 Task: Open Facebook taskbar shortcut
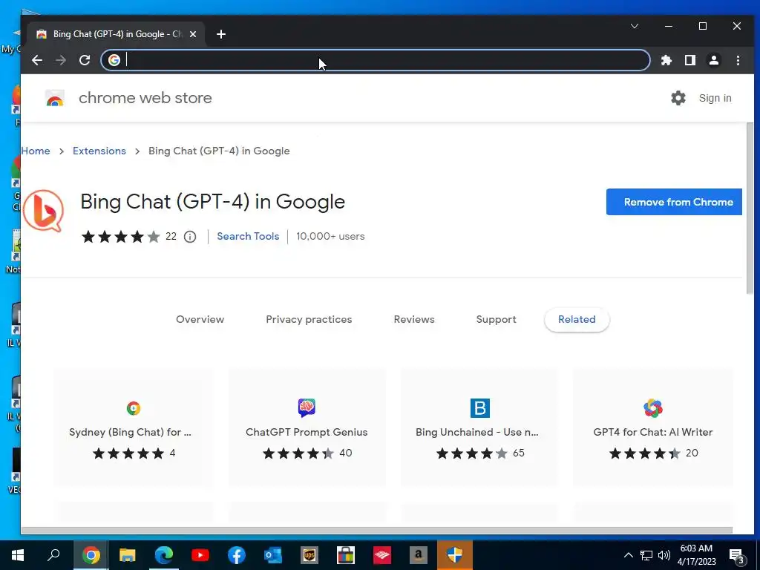click(x=237, y=555)
